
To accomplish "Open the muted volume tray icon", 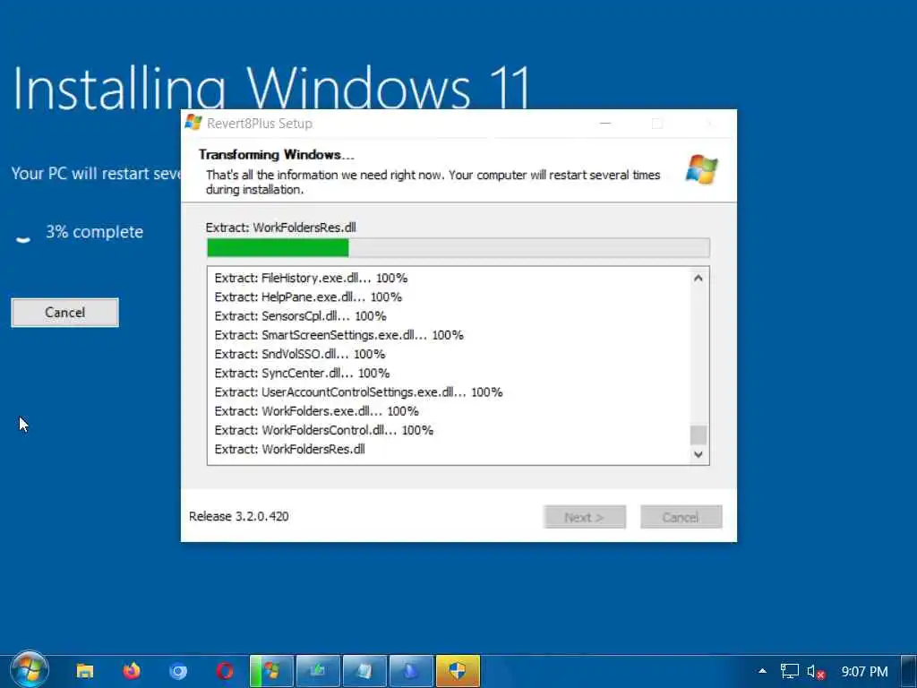I will coord(816,672).
